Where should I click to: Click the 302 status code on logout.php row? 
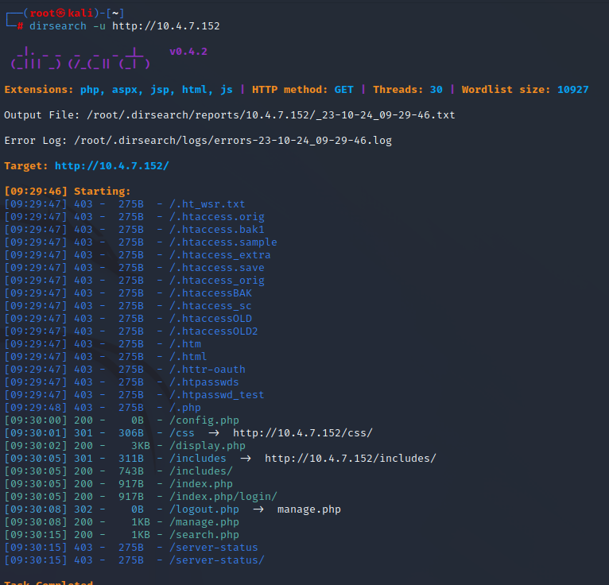(83, 509)
